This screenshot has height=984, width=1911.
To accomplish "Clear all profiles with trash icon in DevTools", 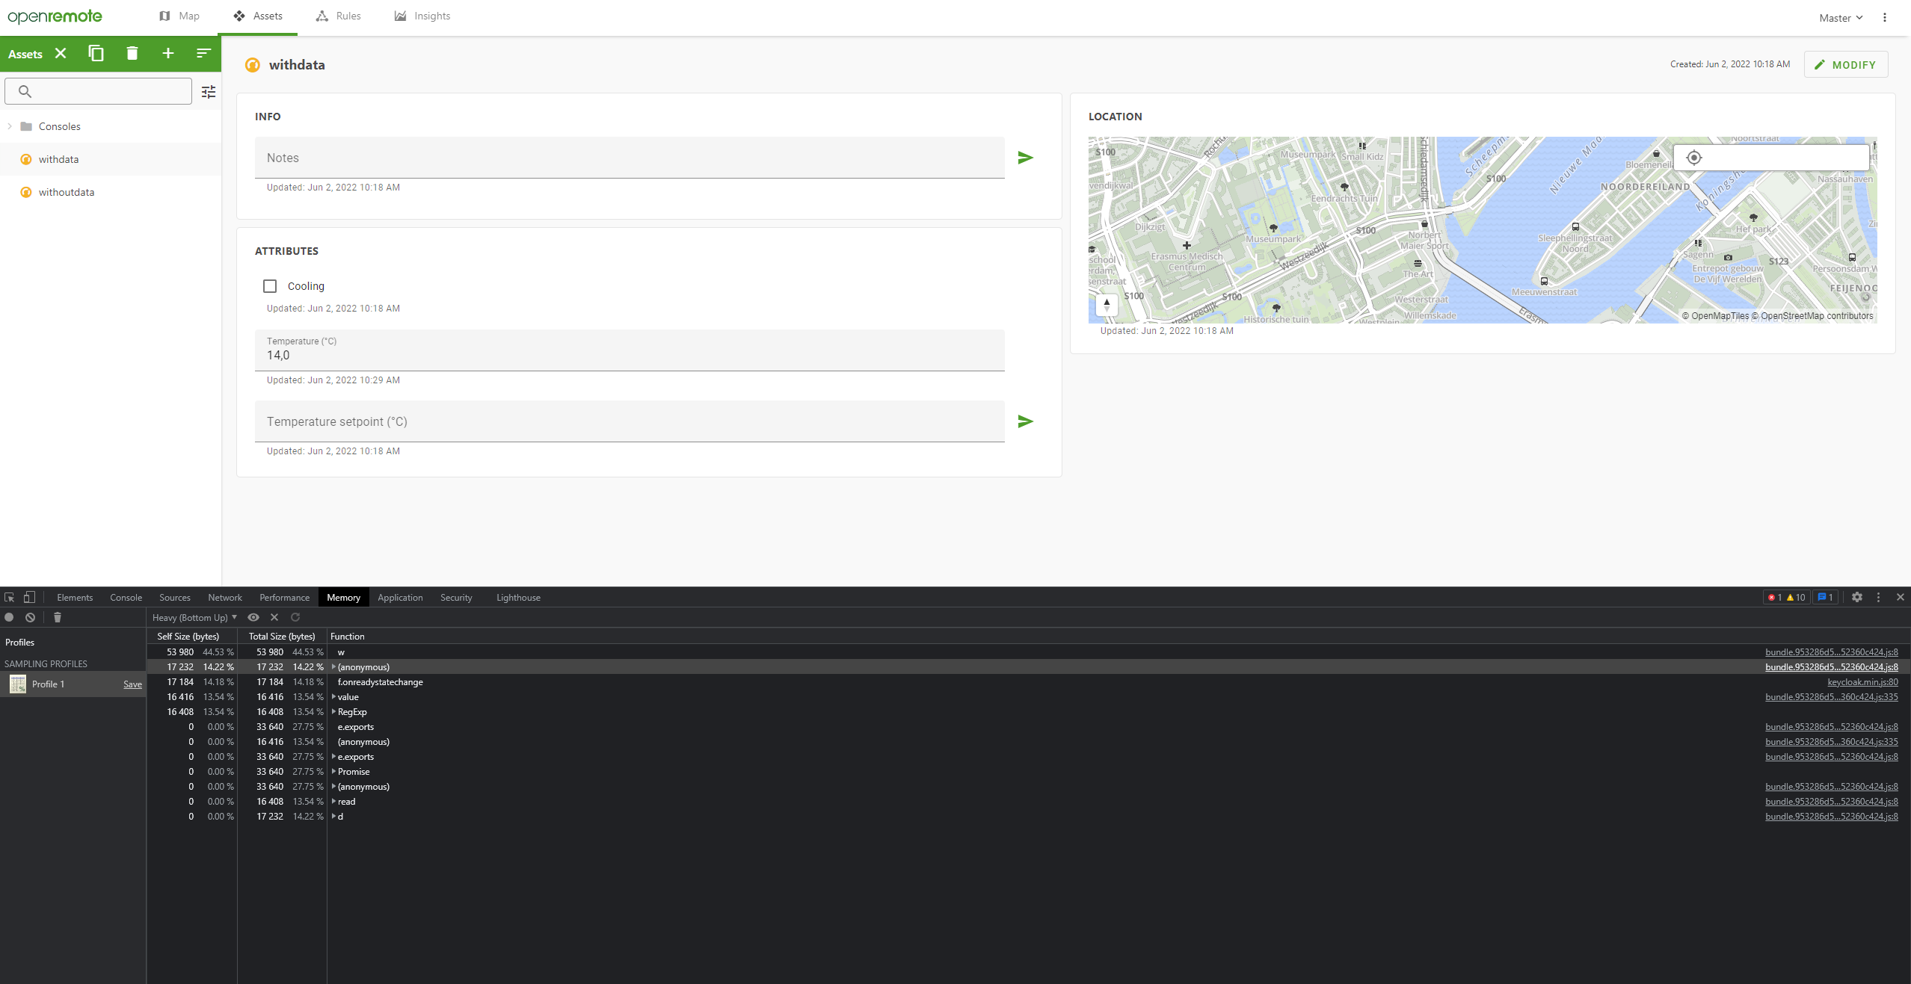I will click(x=57, y=617).
